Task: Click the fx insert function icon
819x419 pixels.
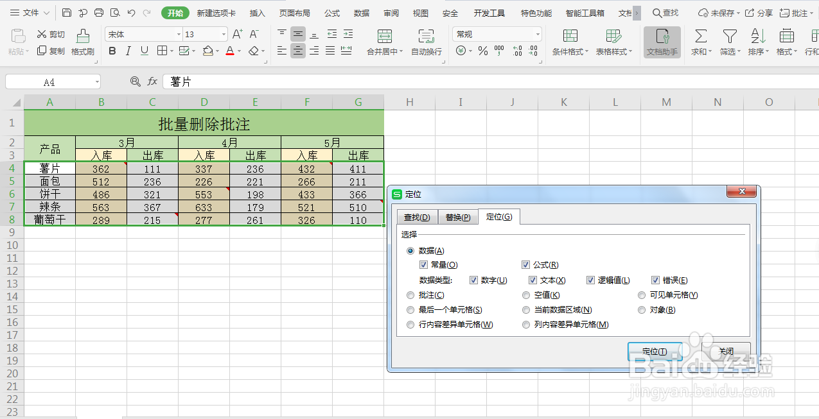Action: click(152, 81)
